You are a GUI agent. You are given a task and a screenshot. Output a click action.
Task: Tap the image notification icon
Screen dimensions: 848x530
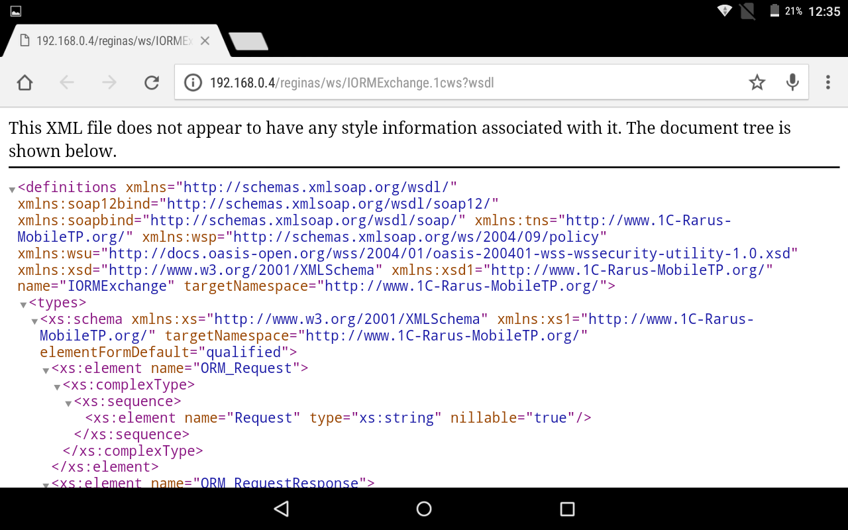coord(16,11)
